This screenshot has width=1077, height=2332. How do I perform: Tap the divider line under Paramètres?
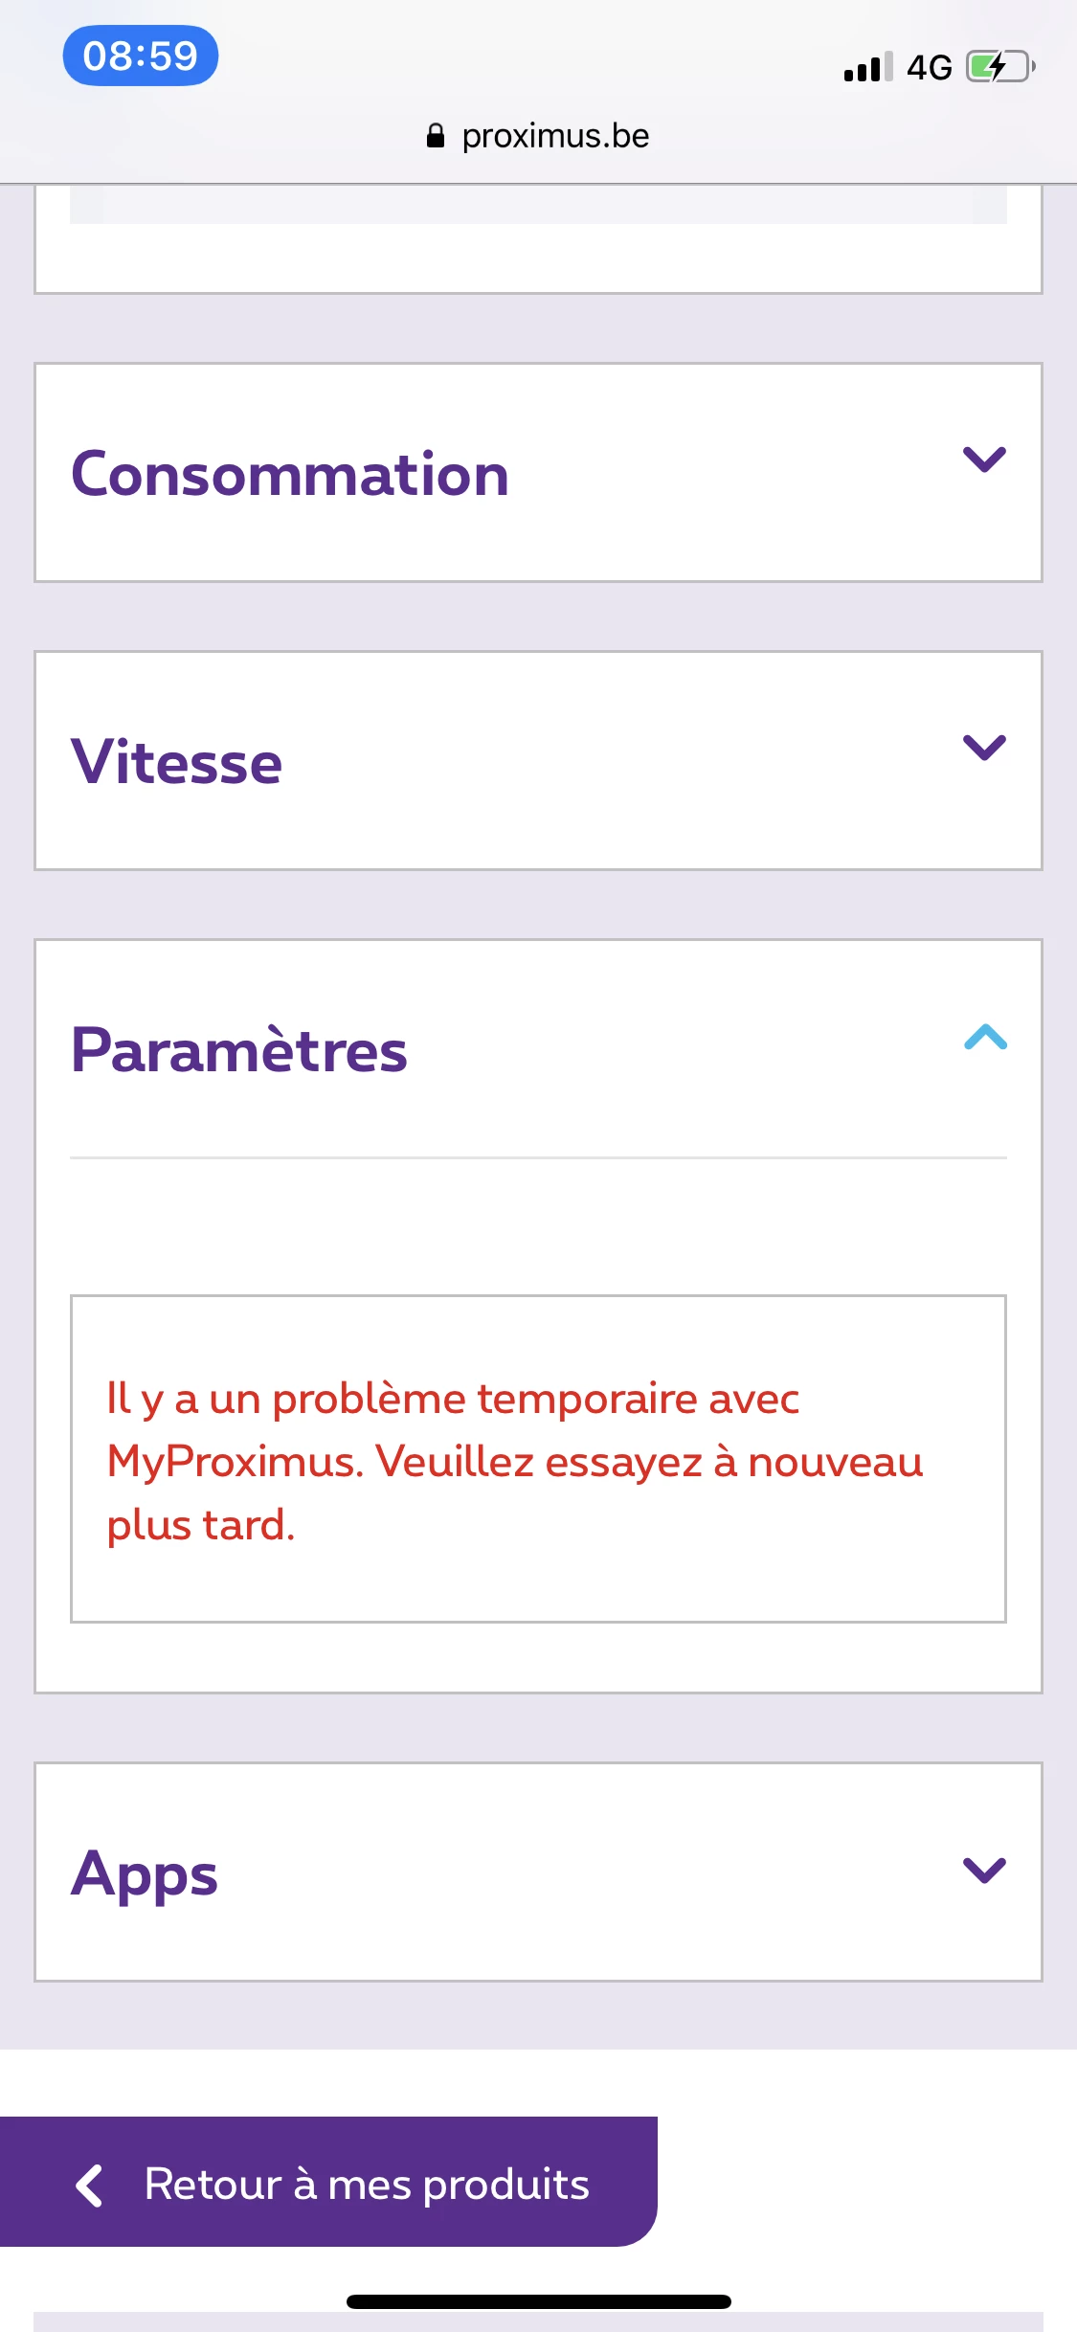538,1157
